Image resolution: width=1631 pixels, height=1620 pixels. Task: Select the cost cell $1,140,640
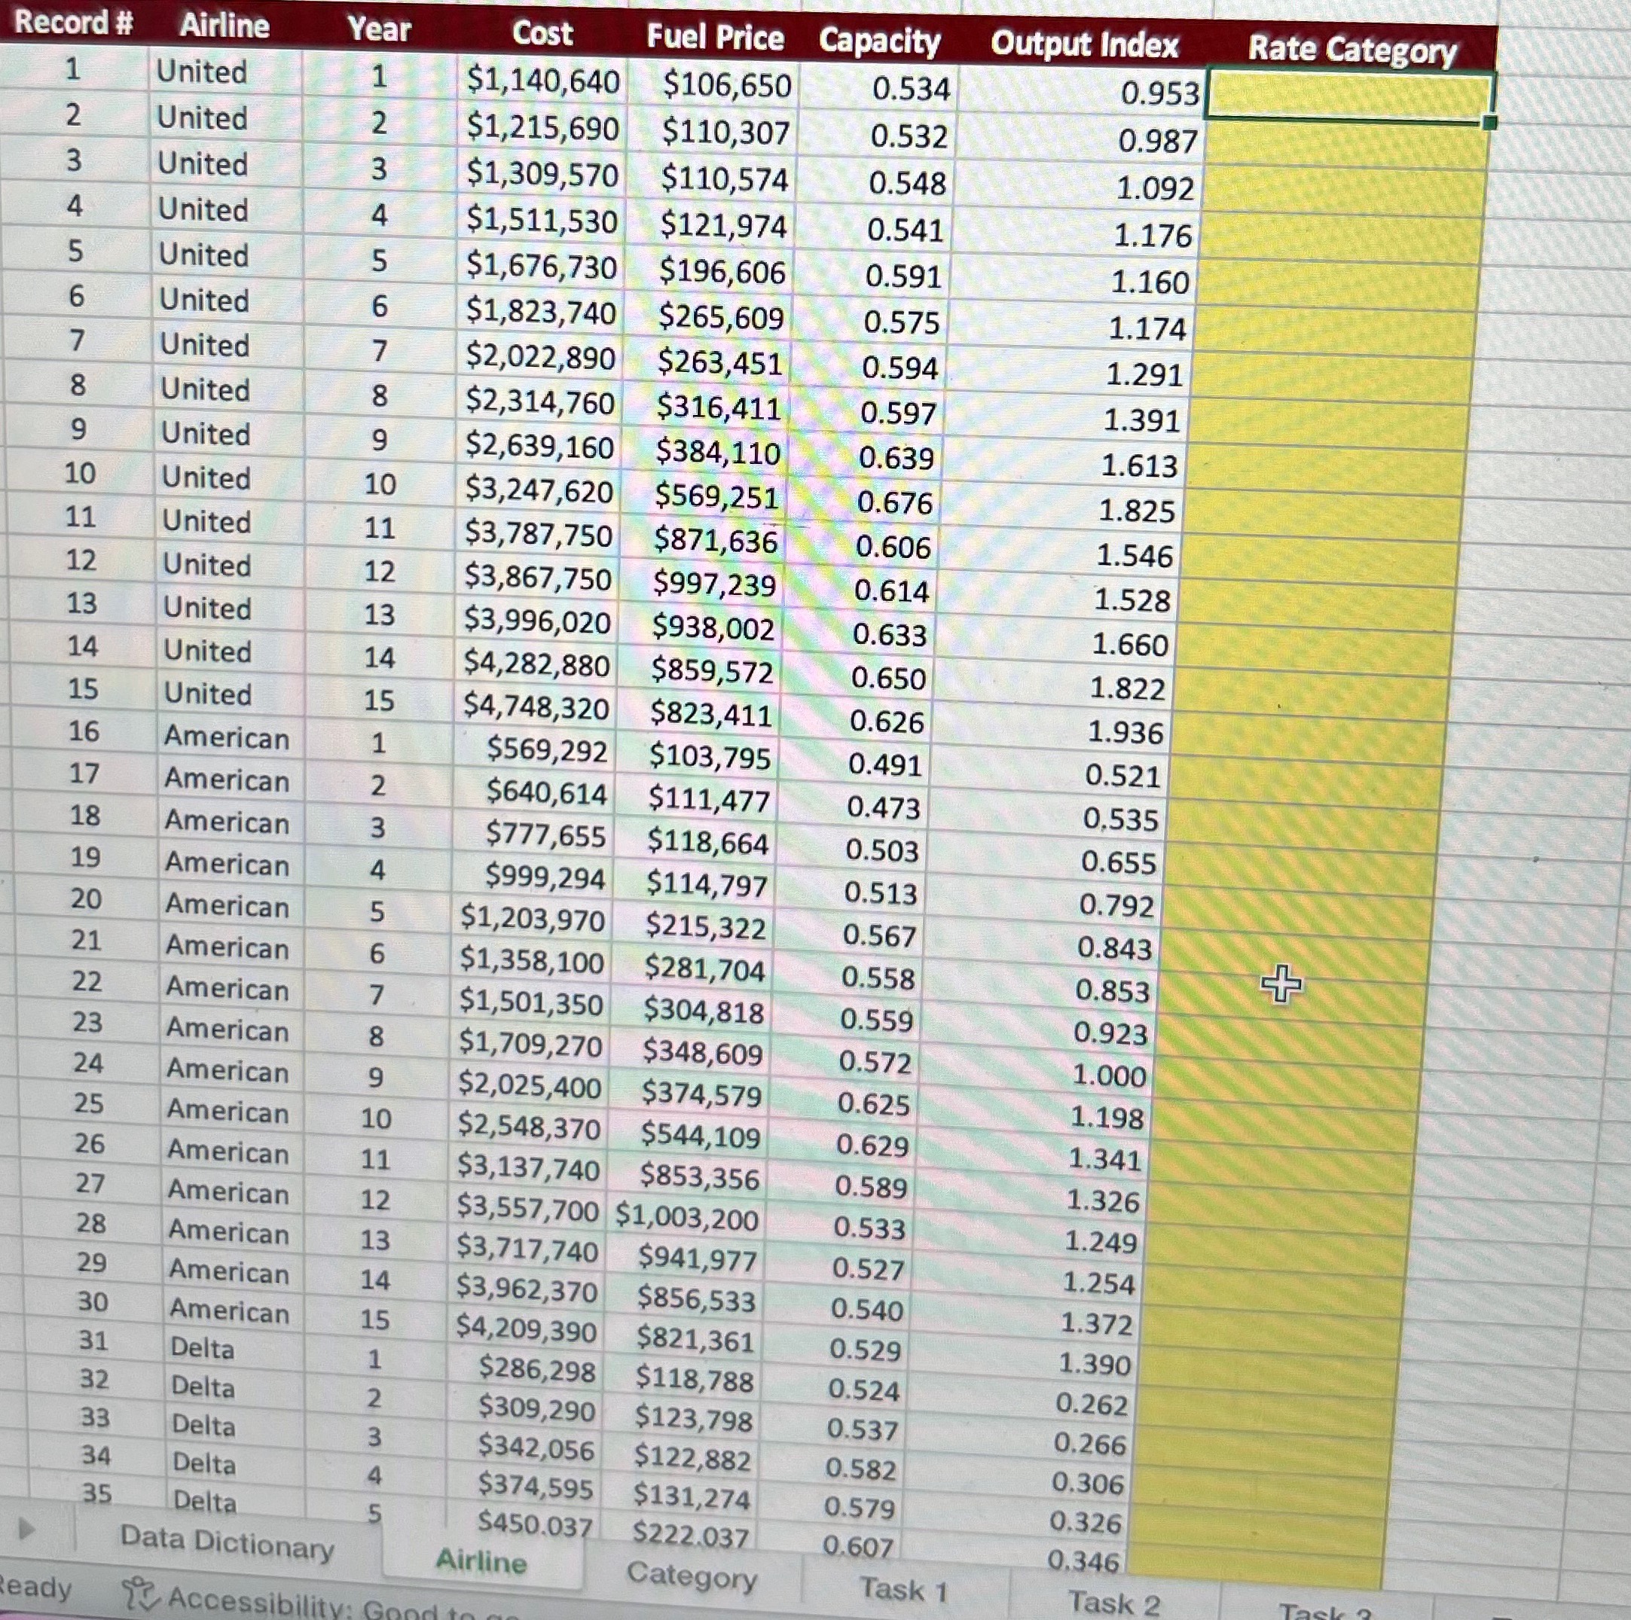[x=543, y=81]
